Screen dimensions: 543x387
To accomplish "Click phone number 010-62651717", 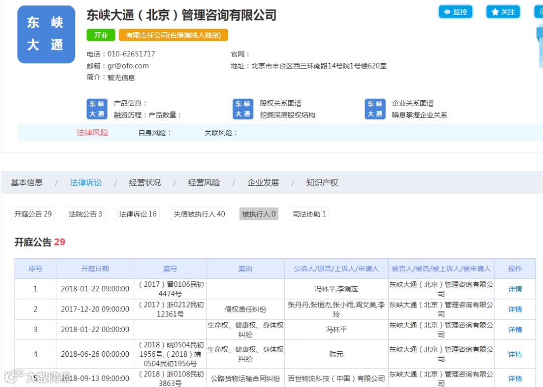I will pyautogui.click(x=131, y=54).
